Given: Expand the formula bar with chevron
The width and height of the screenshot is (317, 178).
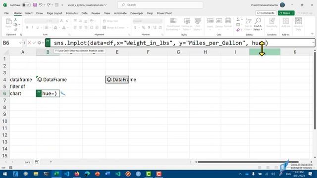Looking at the screenshot, I should [313, 43].
